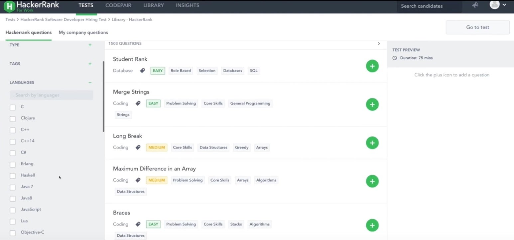The image size is (514, 240).
Task: Check the JavaScript language checkbox
Action: [x=12, y=210]
